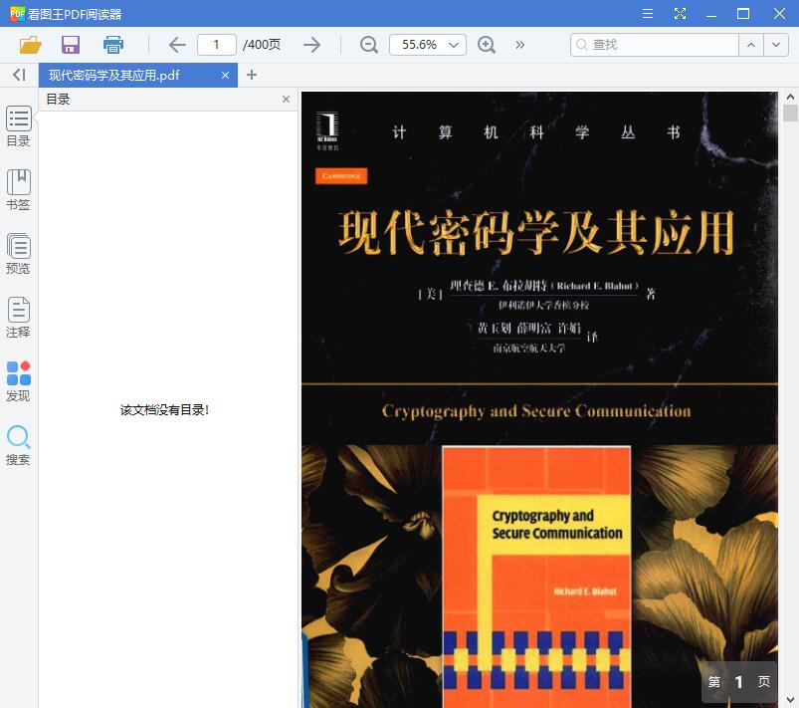Click the book cover page image

(539, 399)
